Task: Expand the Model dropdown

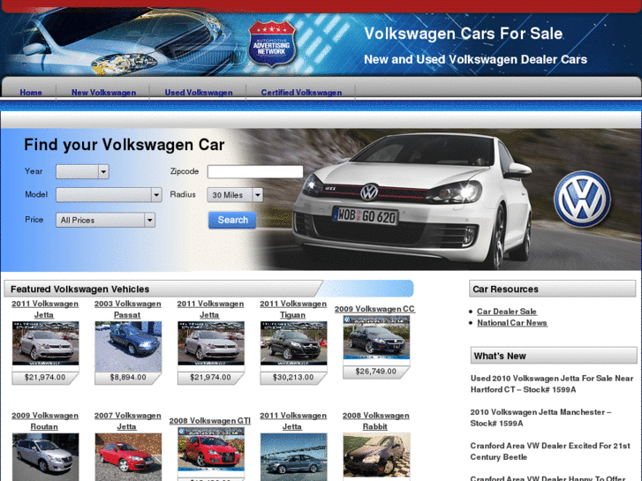Action: [109, 195]
